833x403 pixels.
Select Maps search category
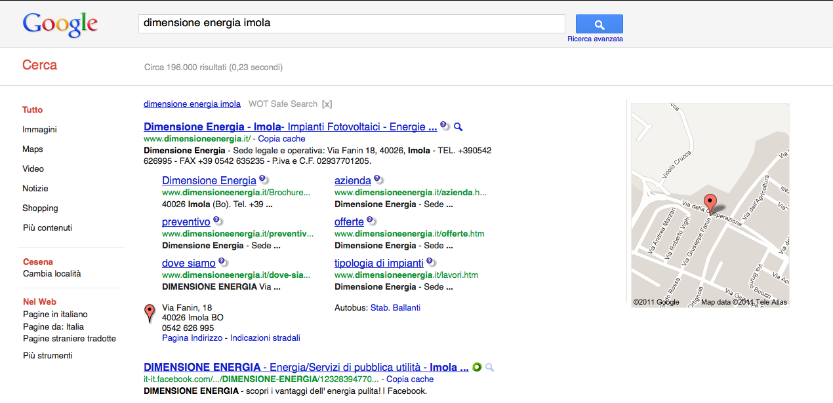(x=33, y=149)
